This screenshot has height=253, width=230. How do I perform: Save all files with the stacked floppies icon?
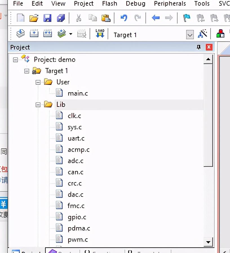[x=61, y=18]
